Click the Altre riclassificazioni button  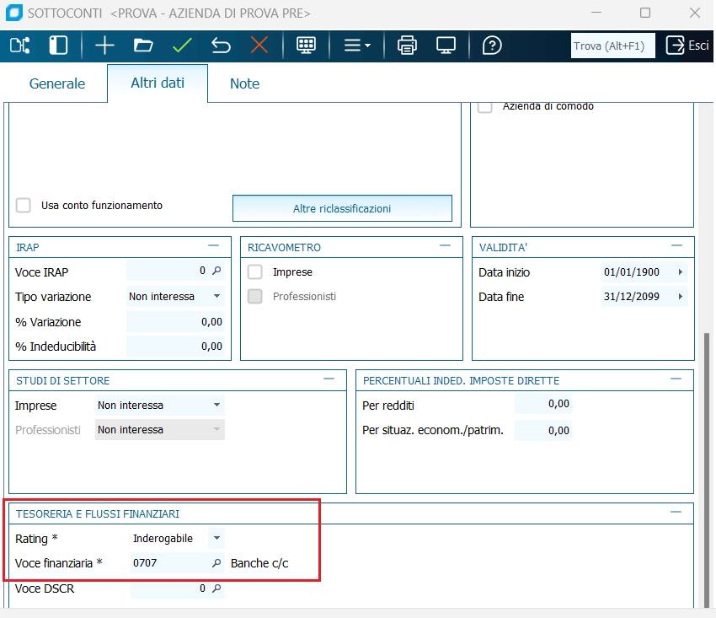342,208
